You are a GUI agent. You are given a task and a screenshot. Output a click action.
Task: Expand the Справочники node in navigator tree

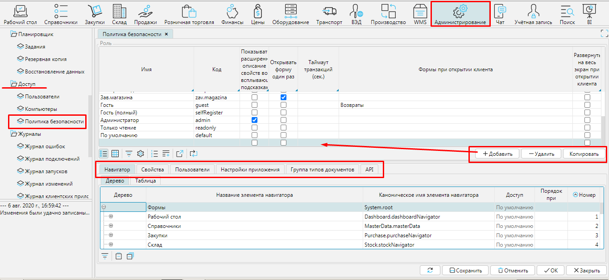111,226
